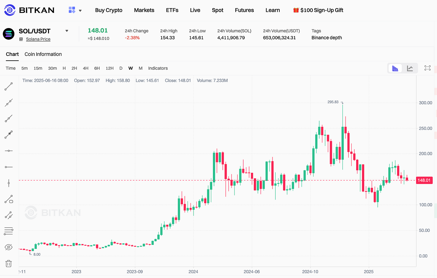
Task: Select the vertical line drawing tool
Action: point(9,183)
